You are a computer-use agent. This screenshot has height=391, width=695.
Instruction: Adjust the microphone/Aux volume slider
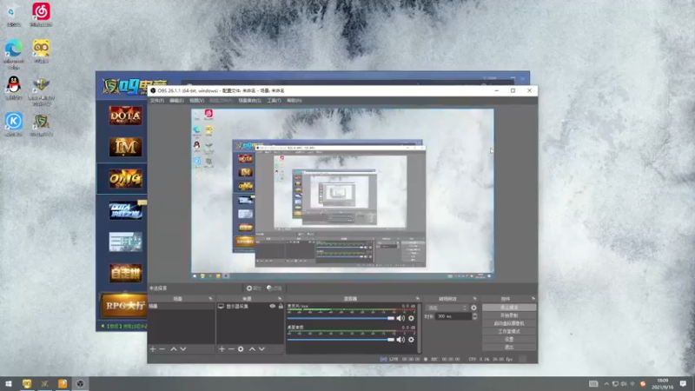tap(341, 318)
